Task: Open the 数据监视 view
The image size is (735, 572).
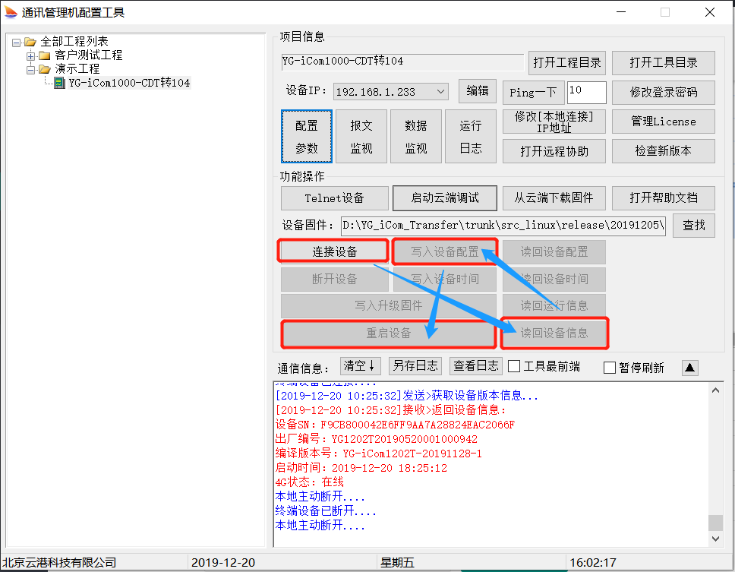Action: click(x=416, y=137)
